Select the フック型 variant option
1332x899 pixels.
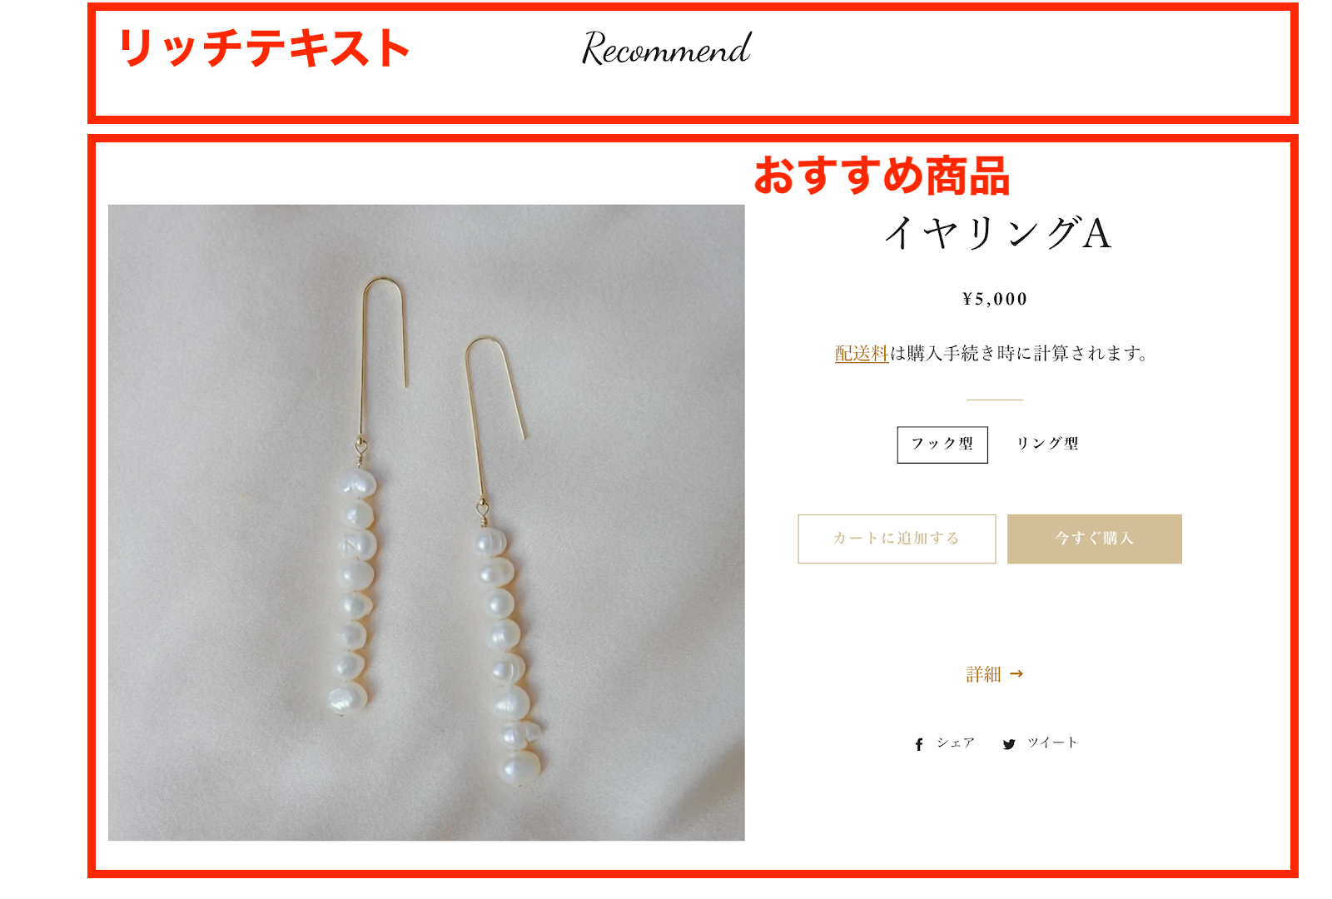tap(942, 445)
